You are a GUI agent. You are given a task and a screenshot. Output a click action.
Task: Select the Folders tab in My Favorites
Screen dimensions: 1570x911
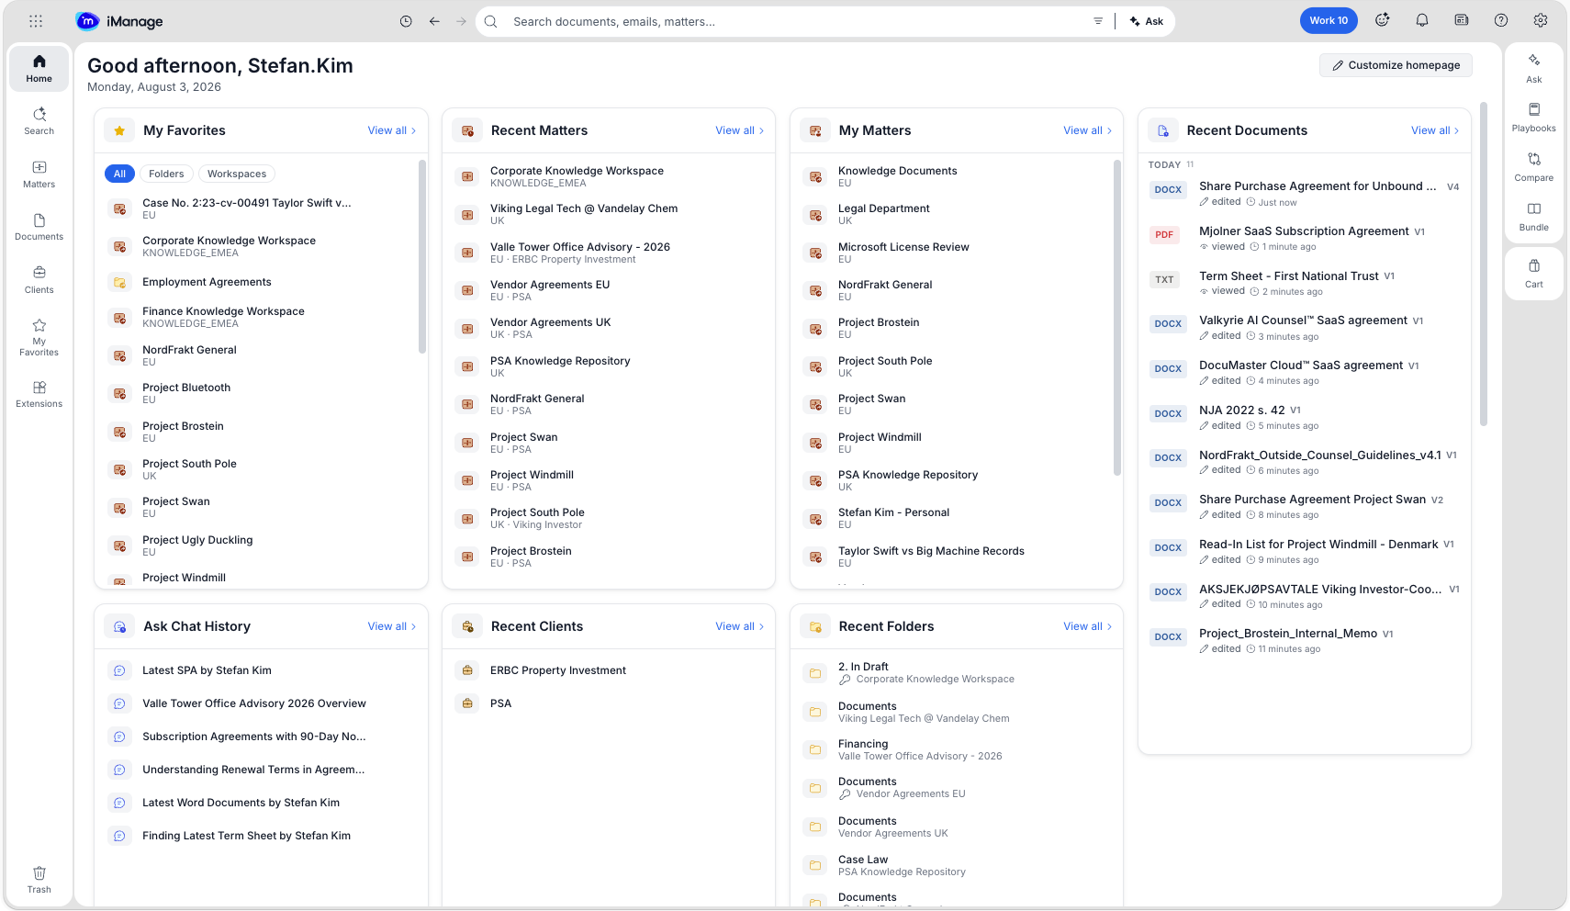166,174
